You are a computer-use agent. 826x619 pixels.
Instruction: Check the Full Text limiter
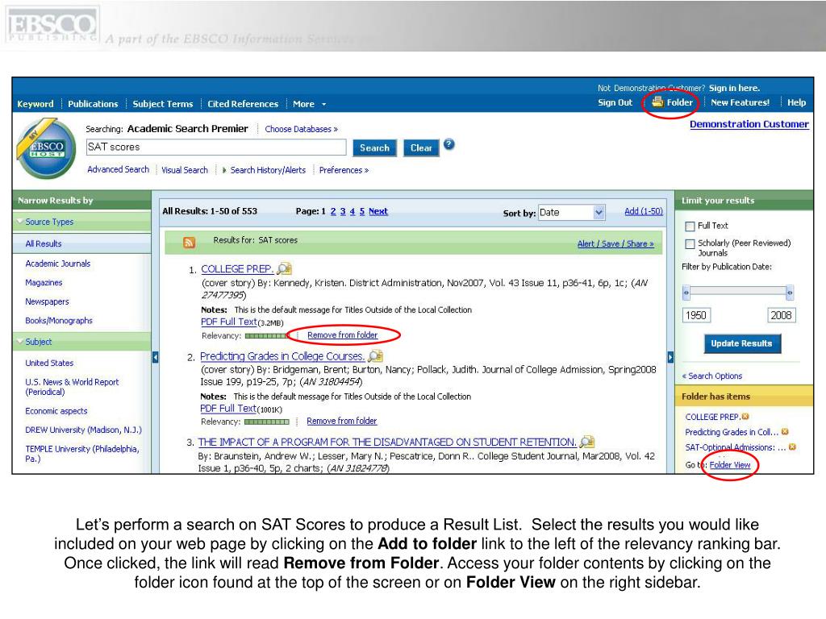pyautogui.click(x=690, y=226)
